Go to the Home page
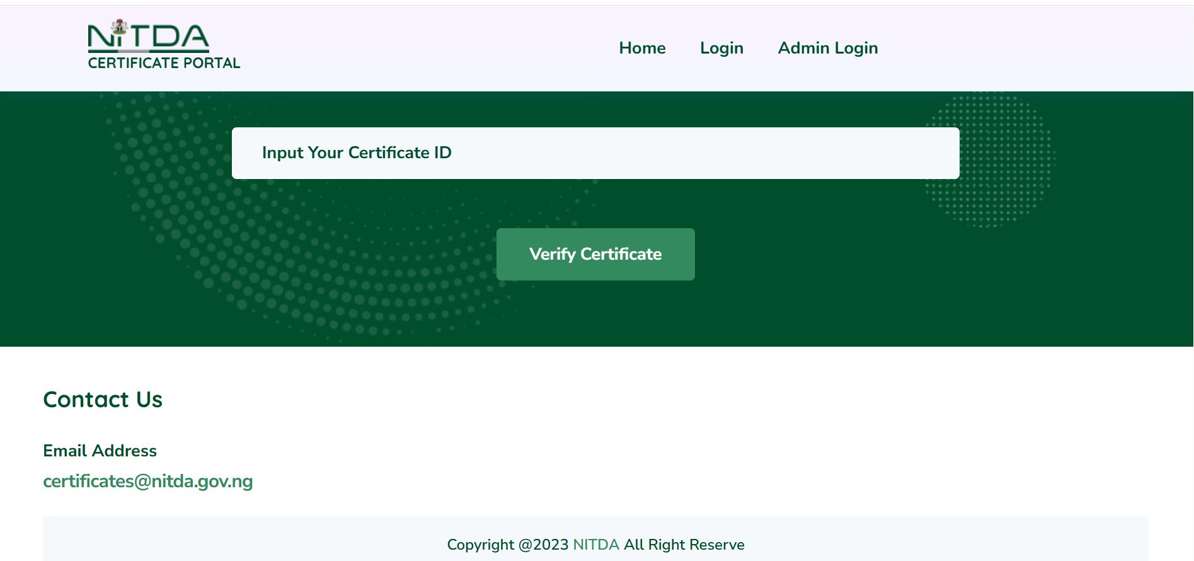Screen dimensions: 1194x561 pyautogui.click(x=642, y=48)
